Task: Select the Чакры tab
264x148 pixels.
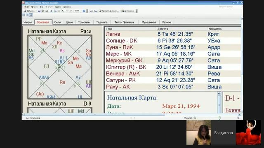Action: click(28, 22)
